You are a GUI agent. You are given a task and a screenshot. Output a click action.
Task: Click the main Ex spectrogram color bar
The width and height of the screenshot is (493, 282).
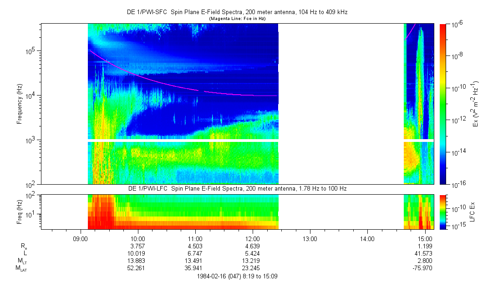click(443, 104)
